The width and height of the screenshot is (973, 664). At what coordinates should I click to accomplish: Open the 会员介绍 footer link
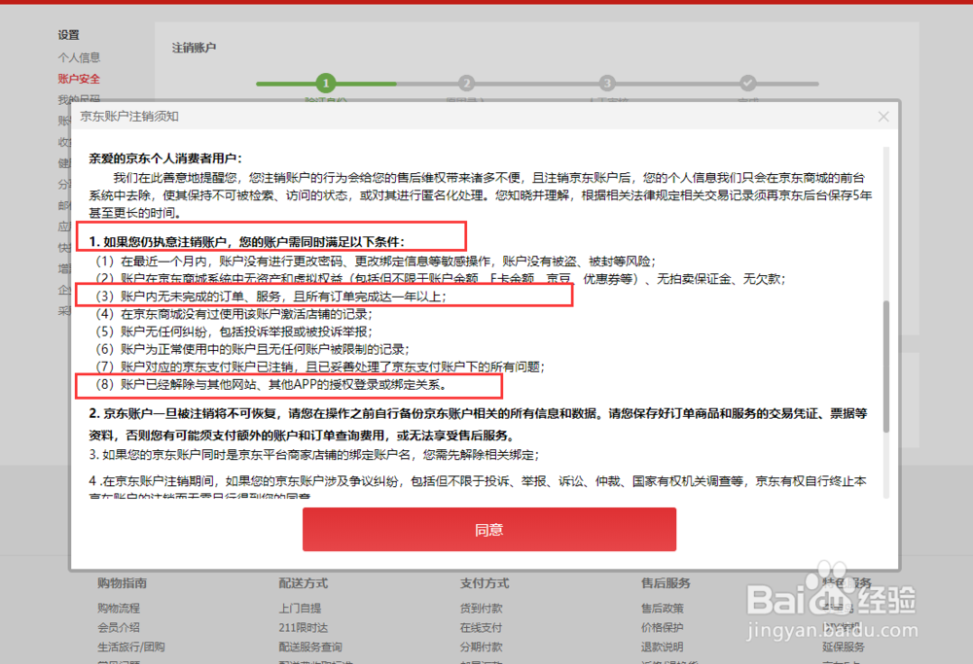119,627
